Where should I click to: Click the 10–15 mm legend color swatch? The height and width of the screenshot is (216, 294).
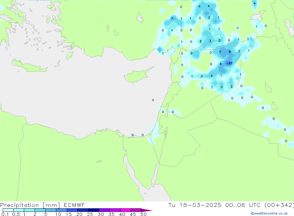pyautogui.click(x=61, y=210)
